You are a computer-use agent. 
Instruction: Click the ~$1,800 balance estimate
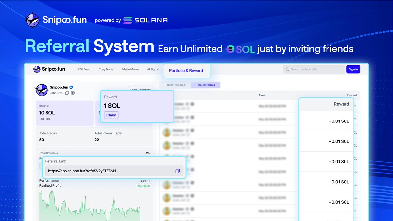(45, 119)
